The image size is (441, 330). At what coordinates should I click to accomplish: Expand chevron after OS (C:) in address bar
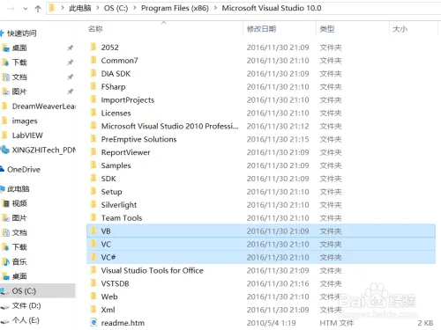point(135,8)
